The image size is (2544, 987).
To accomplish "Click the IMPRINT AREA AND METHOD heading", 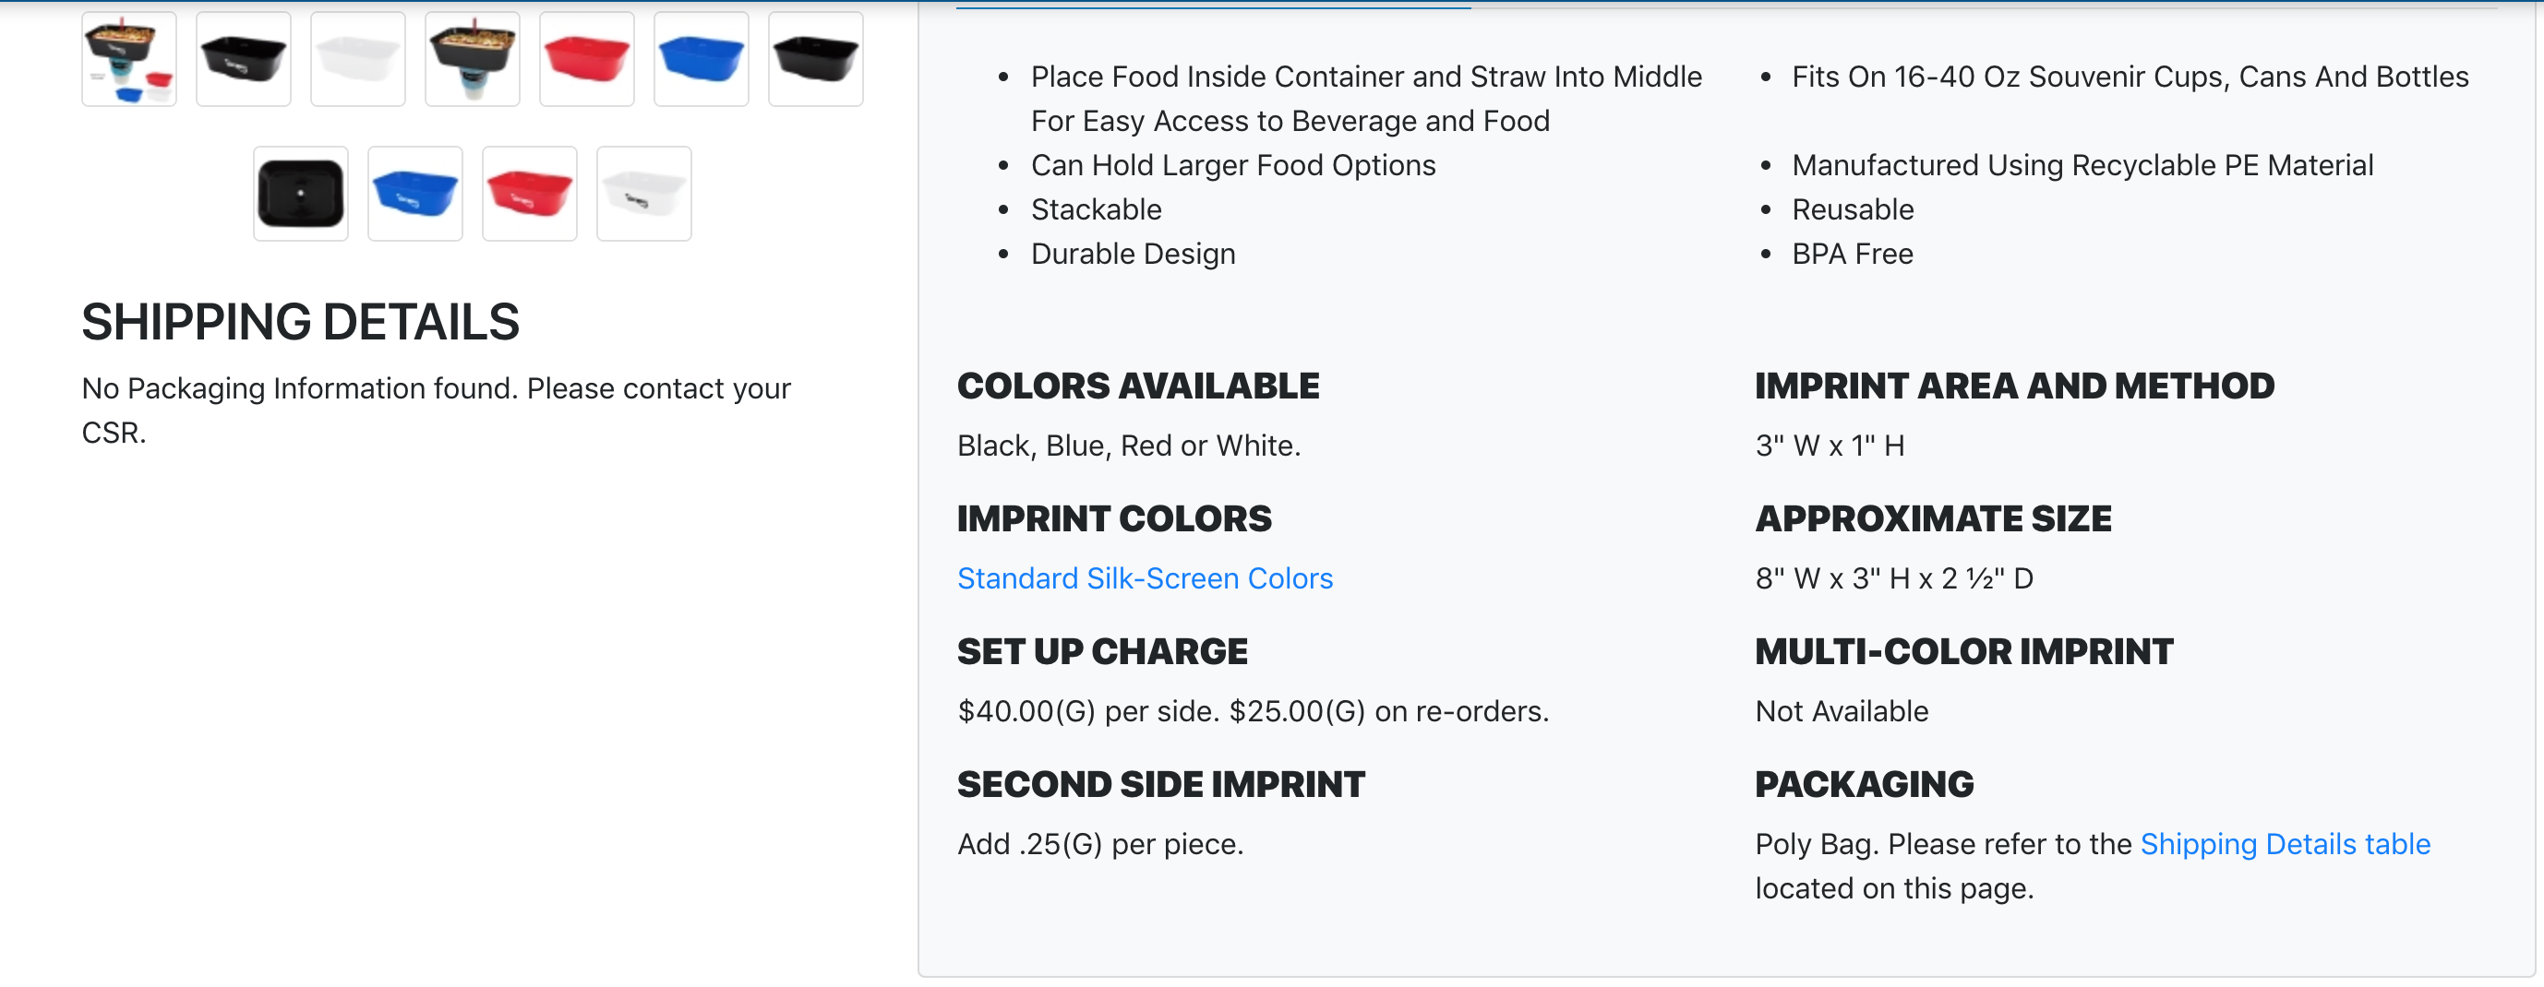I will point(2013,386).
